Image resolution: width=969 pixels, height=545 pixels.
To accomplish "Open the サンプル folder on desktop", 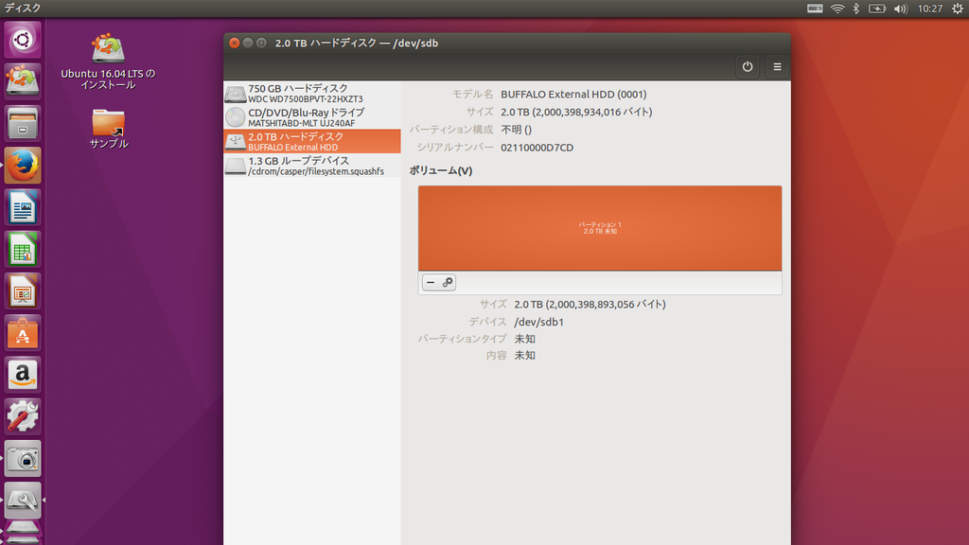I will [109, 129].
